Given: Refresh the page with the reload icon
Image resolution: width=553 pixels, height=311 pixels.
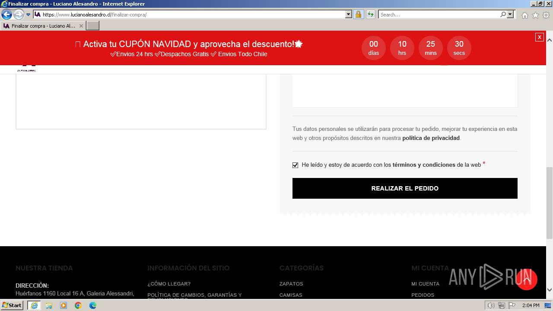Looking at the screenshot, I should (x=371, y=15).
